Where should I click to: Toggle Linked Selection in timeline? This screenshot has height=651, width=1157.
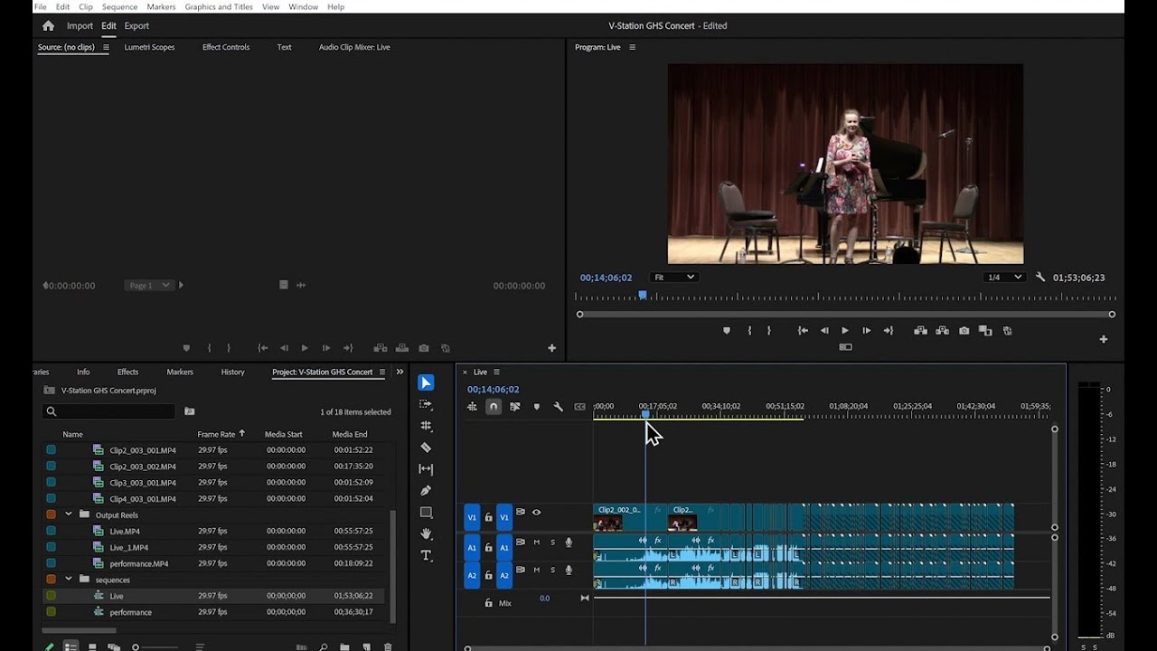515,407
